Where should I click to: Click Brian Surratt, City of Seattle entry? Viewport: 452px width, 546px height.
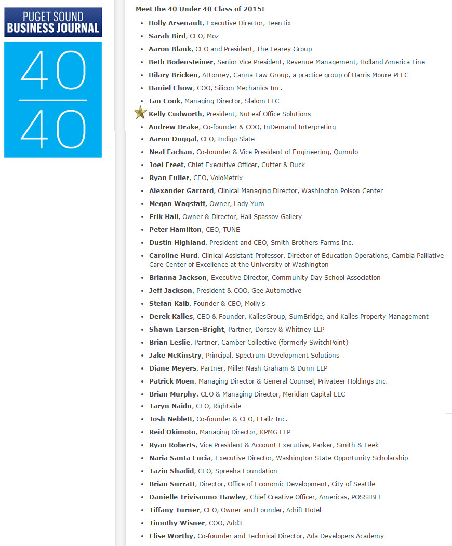262,484
